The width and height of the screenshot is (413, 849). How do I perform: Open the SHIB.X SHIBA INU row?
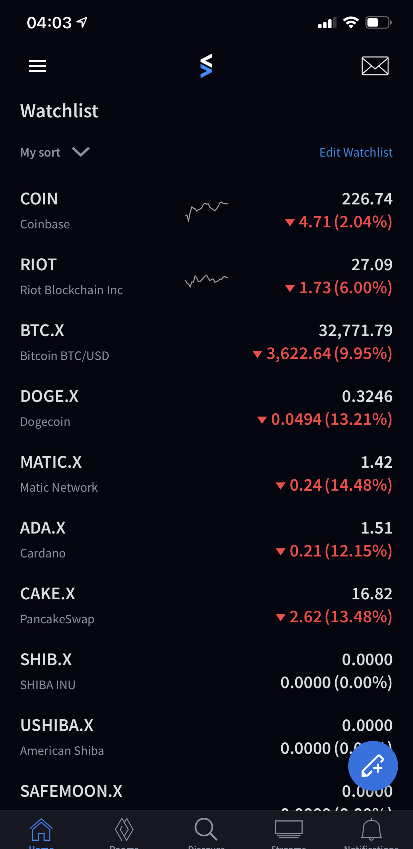click(x=206, y=671)
